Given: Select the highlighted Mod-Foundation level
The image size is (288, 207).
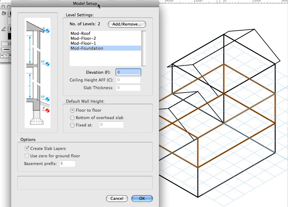Looking at the screenshot, I should click(x=105, y=48).
